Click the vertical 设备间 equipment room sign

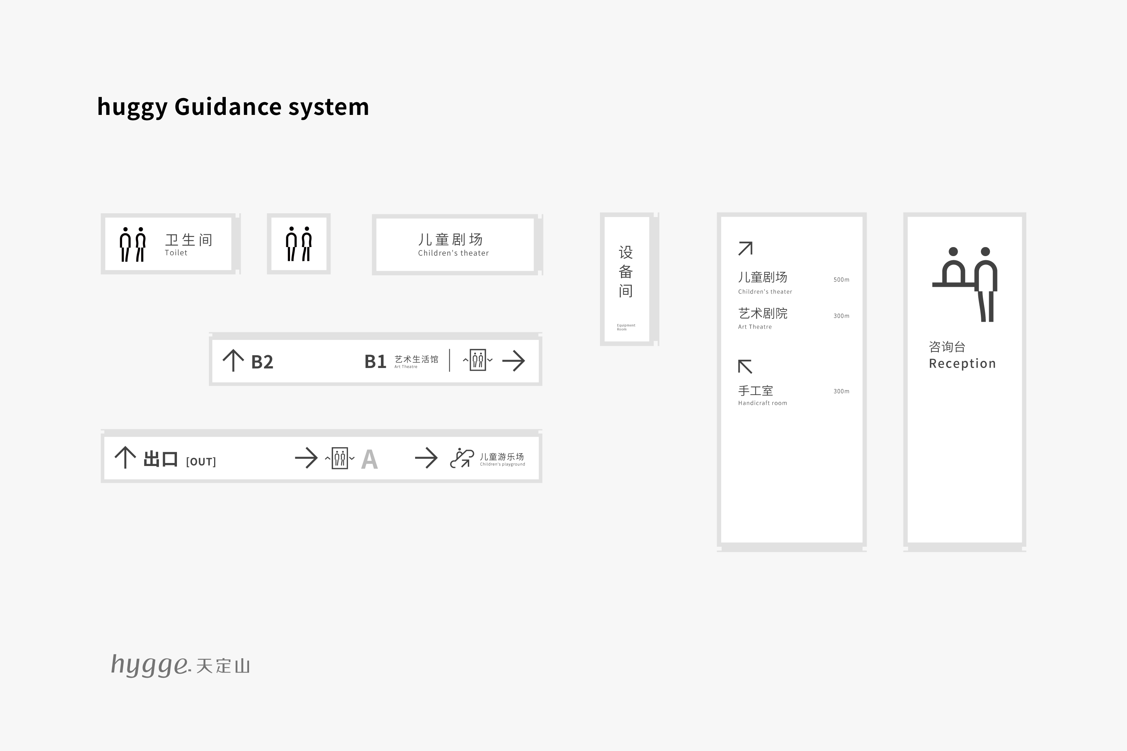pos(626,271)
